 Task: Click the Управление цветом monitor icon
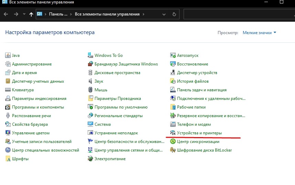8,133
